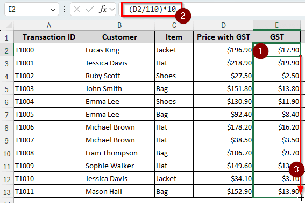
Task: Select cell containing Sophie Walker
Action: (119, 166)
